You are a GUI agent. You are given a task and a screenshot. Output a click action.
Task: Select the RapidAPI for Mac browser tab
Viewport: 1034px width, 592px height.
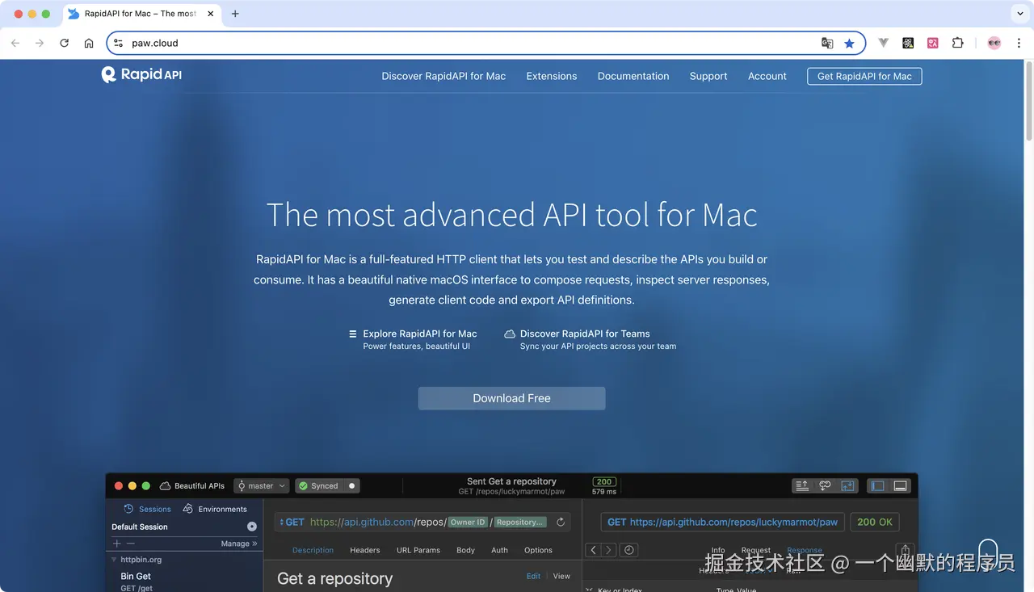(140, 14)
